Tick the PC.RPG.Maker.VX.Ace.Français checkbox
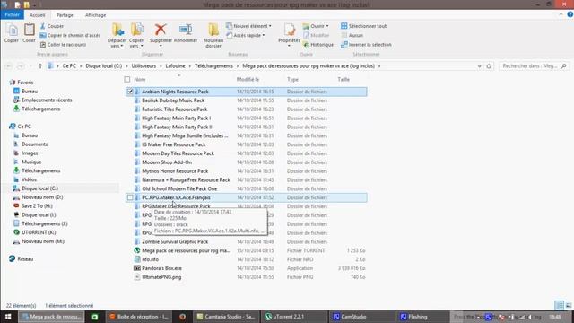The height and width of the screenshot is (323, 574). click(x=130, y=197)
